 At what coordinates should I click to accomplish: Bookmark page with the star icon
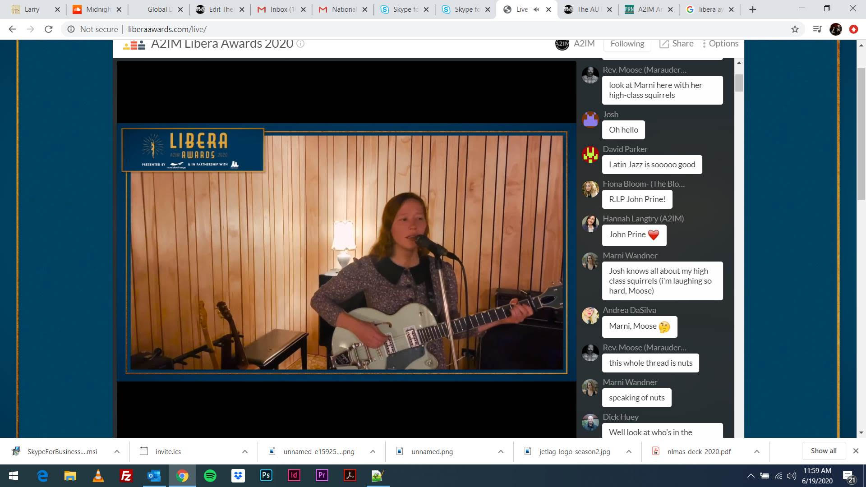[795, 29]
